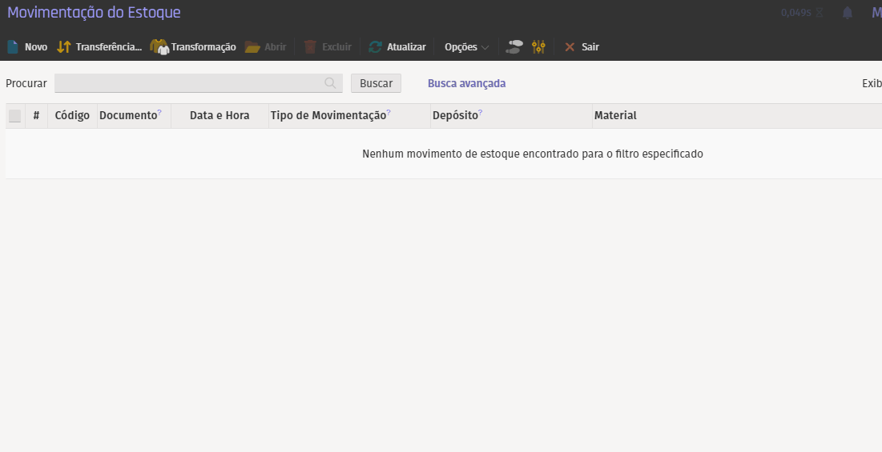Click magnifying glass in search field

tap(330, 83)
